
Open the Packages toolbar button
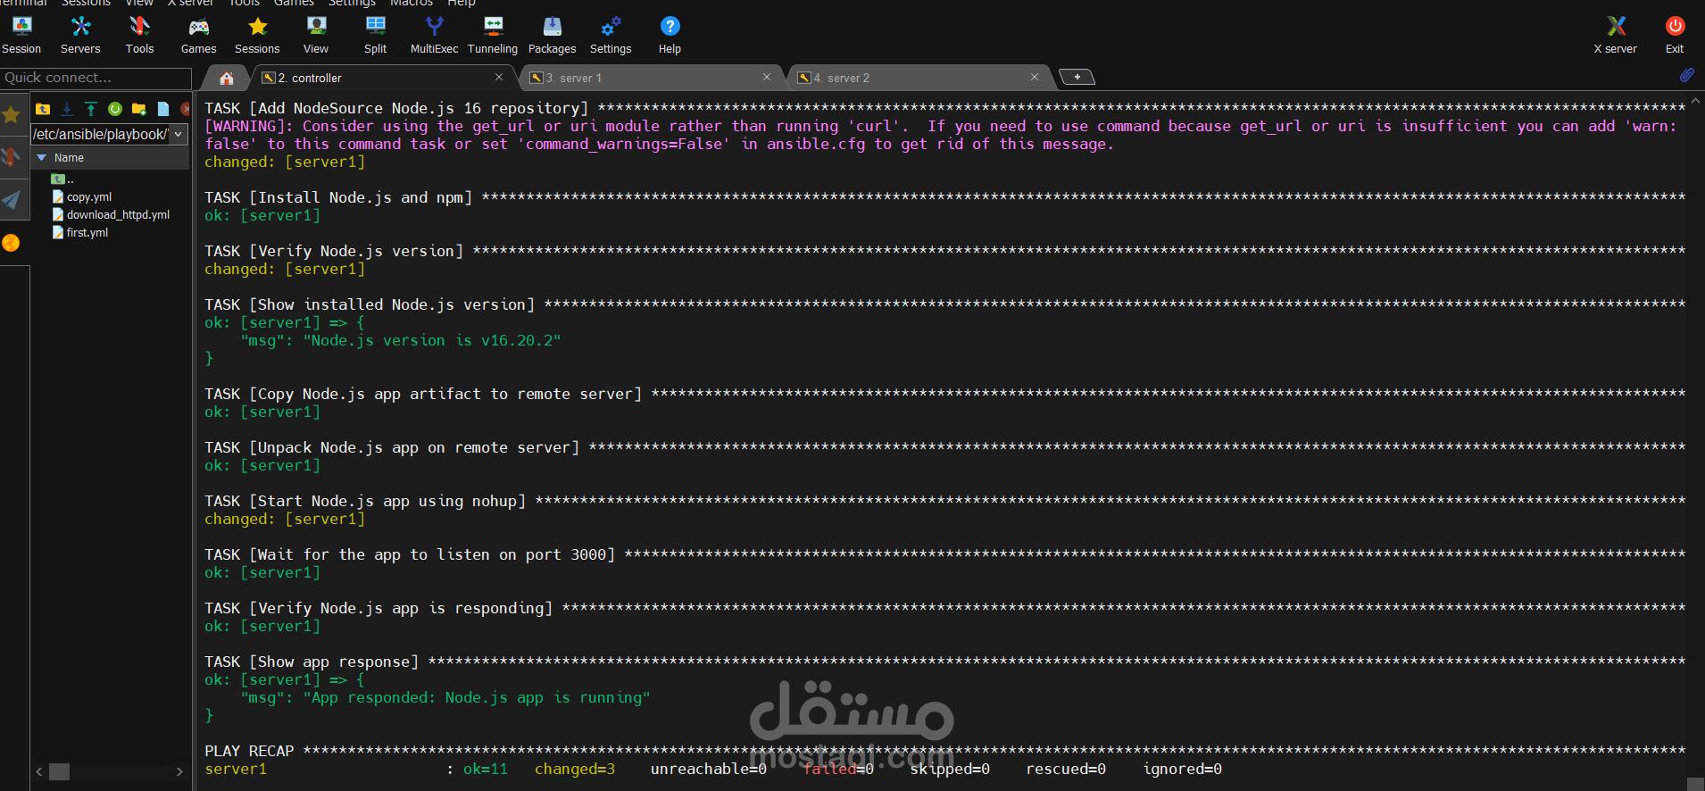[x=552, y=36]
